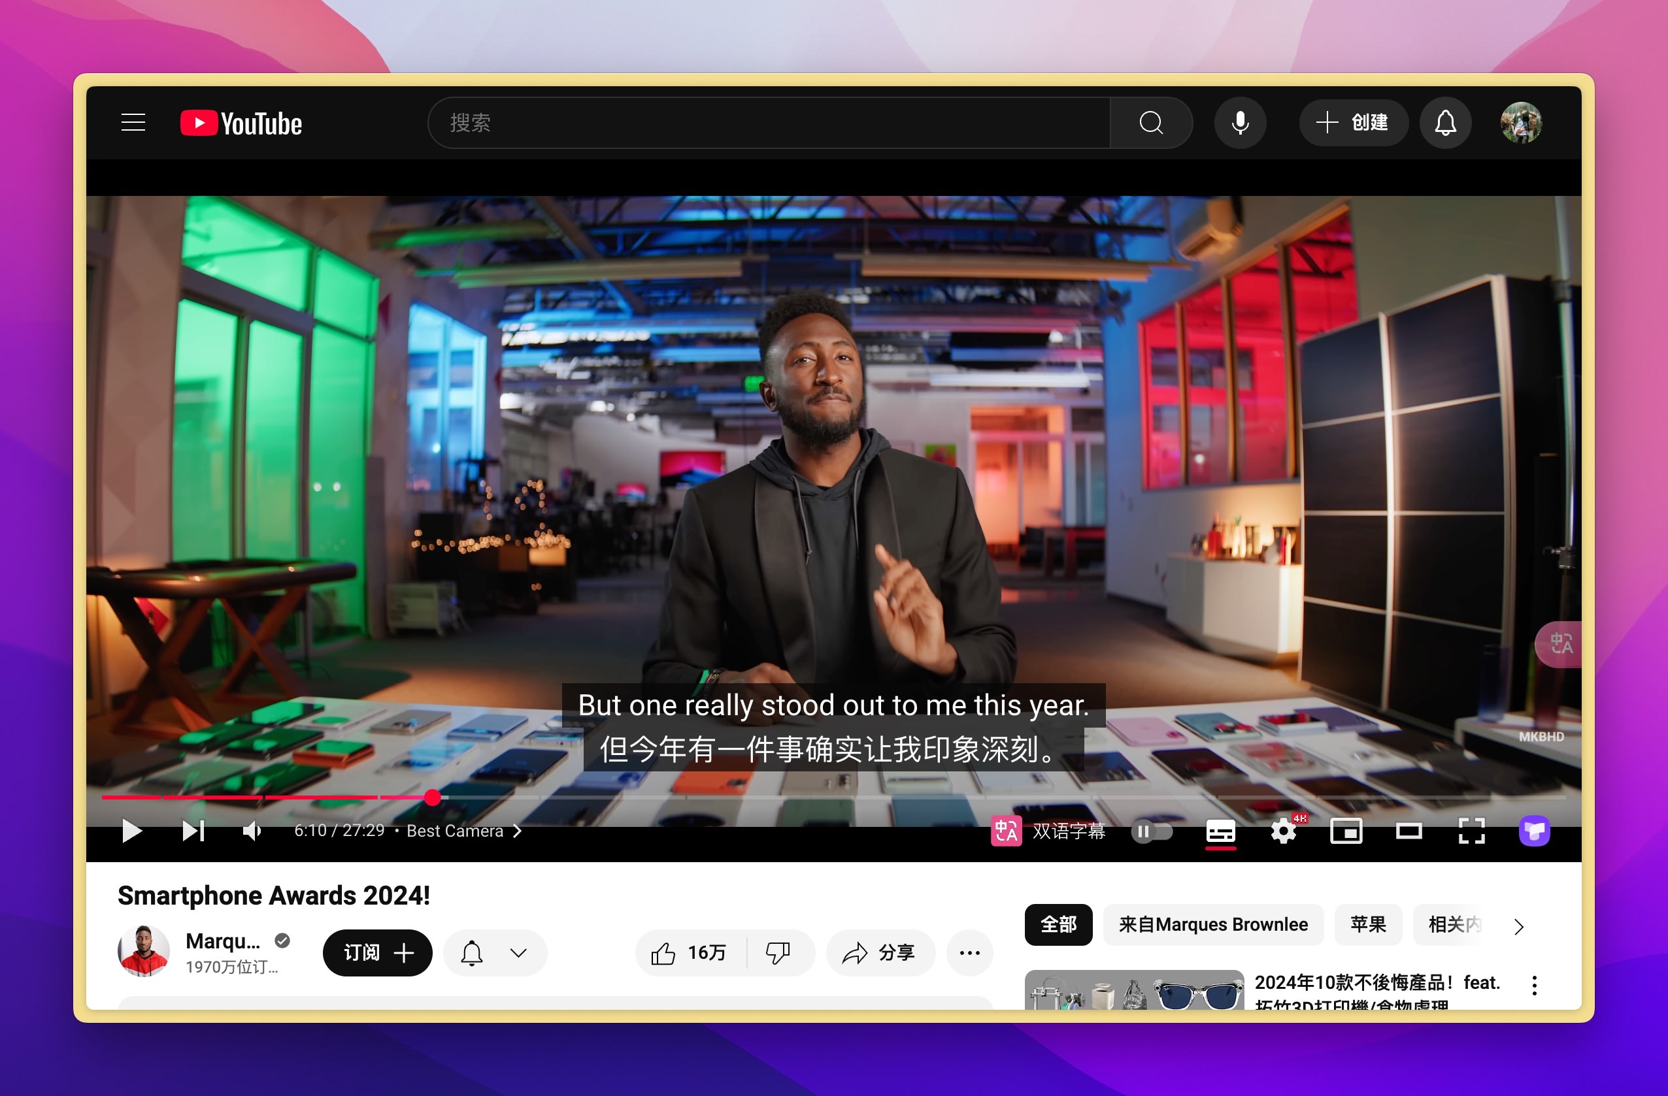The height and width of the screenshot is (1096, 1668).
Task: Seek using the red progress scrubber
Action: [x=433, y=797]
